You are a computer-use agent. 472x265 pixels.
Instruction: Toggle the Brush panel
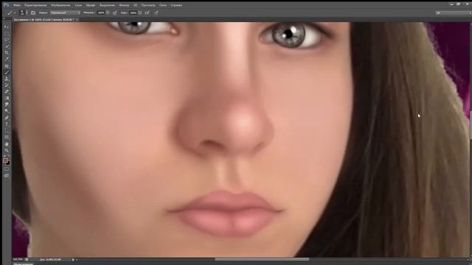pos(33,13)
